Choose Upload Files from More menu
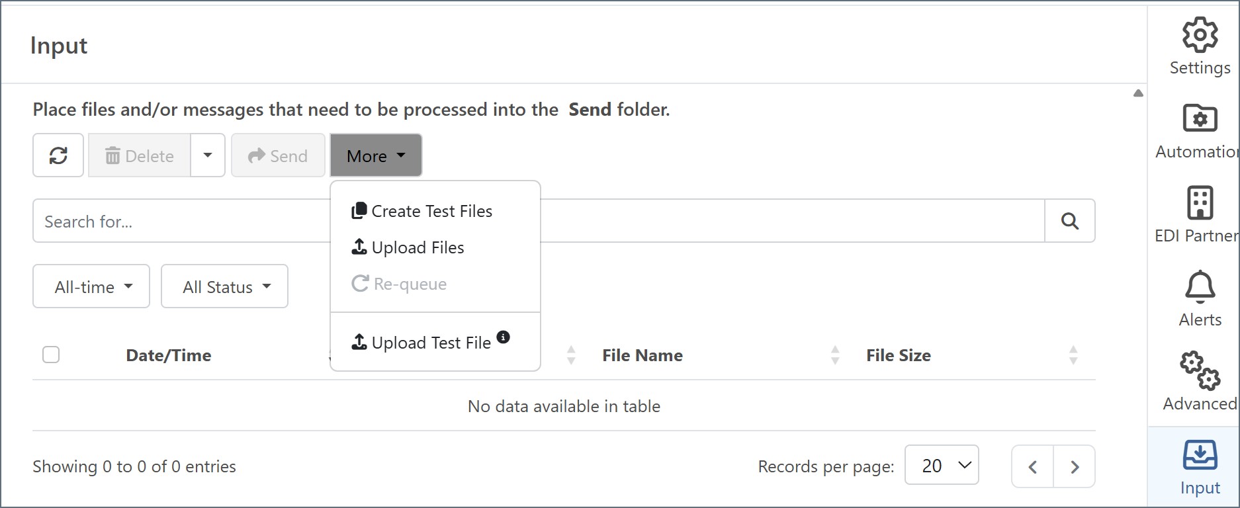This screenshot has width=1240, height=508. coord(418,247)
